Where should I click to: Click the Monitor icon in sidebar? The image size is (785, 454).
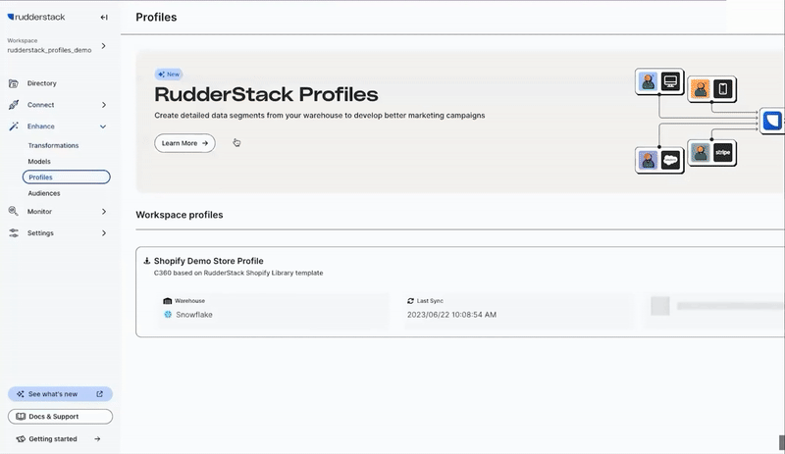[14, 211]
